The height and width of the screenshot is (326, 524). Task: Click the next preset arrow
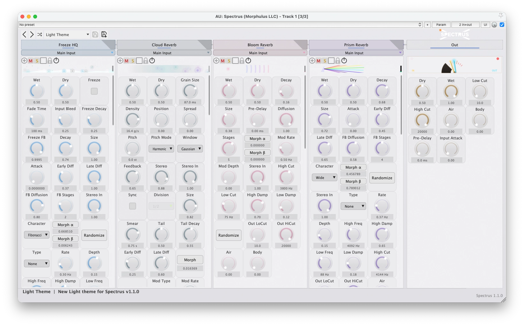tap(32, 34)
